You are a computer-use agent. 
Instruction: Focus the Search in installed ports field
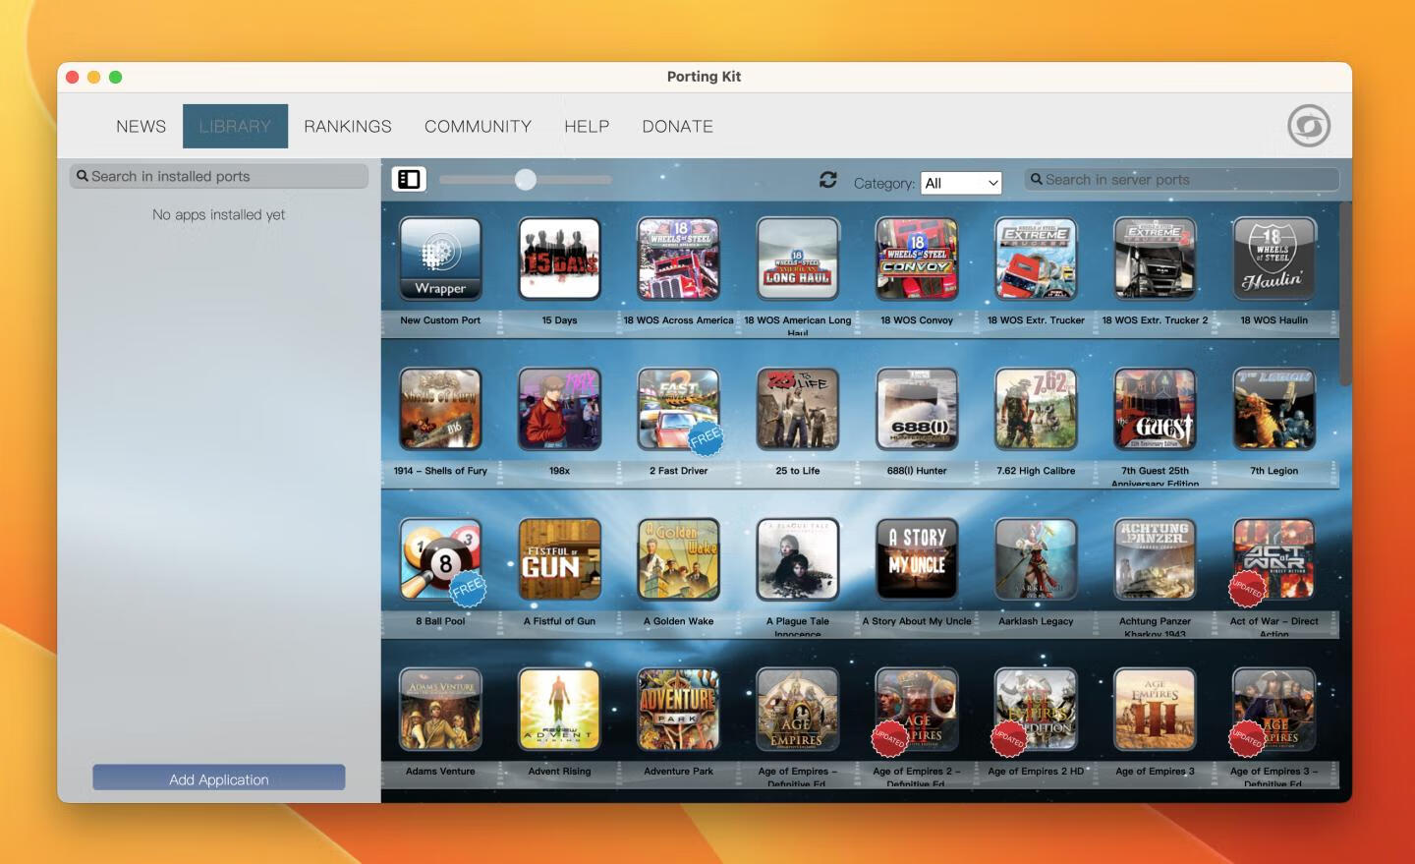pos(219,177)
